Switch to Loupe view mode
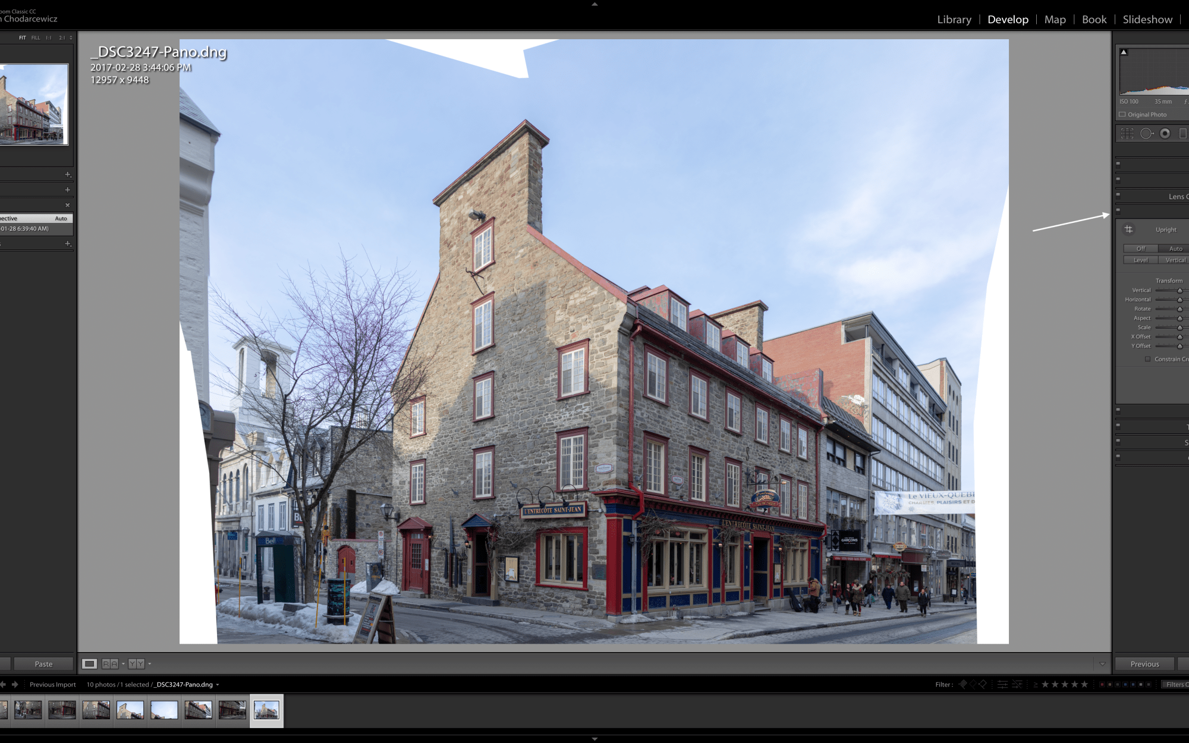 89,664
